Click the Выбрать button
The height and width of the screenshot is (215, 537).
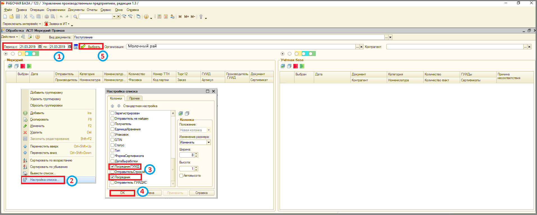click(x=91, y=47)
